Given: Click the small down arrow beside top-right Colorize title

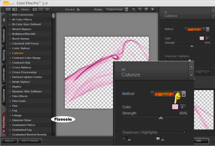Looking at the screenshot, I should 213,16.
